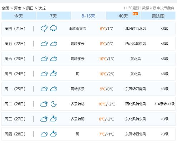The height and width of the screenshot is (143, 177).
Task: Click the date label 周五 (22日)
Action: click(x=15, y=44)
